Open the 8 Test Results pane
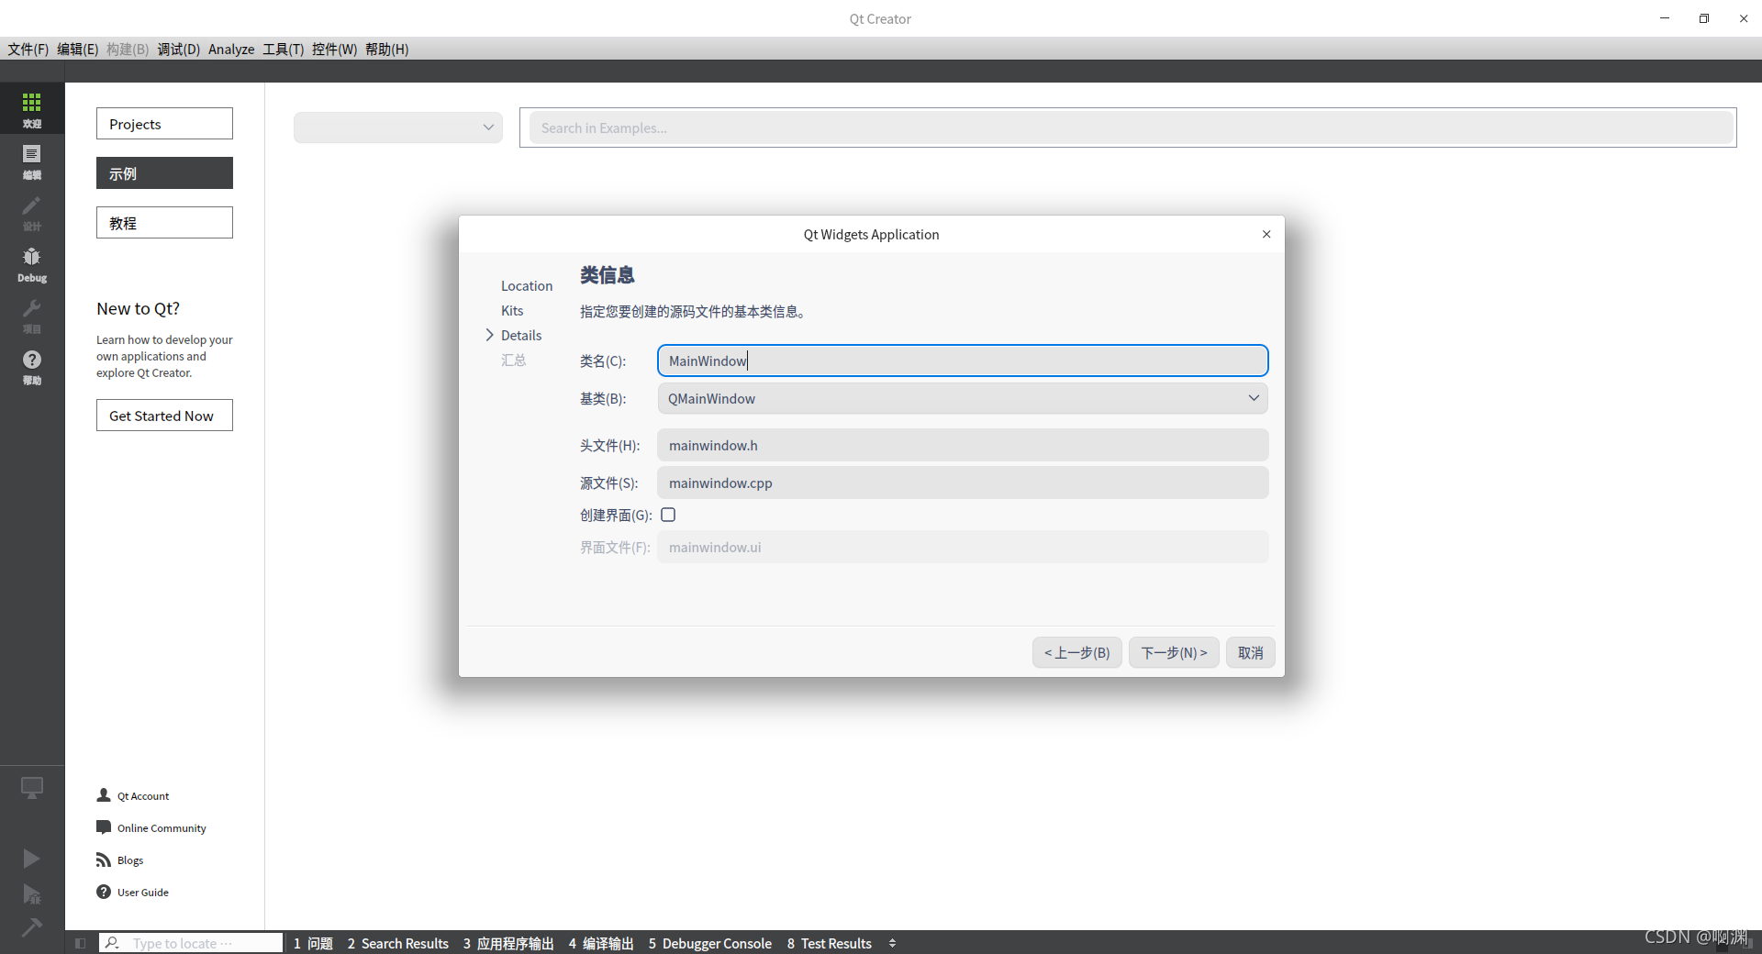 [x=829, y=943]
